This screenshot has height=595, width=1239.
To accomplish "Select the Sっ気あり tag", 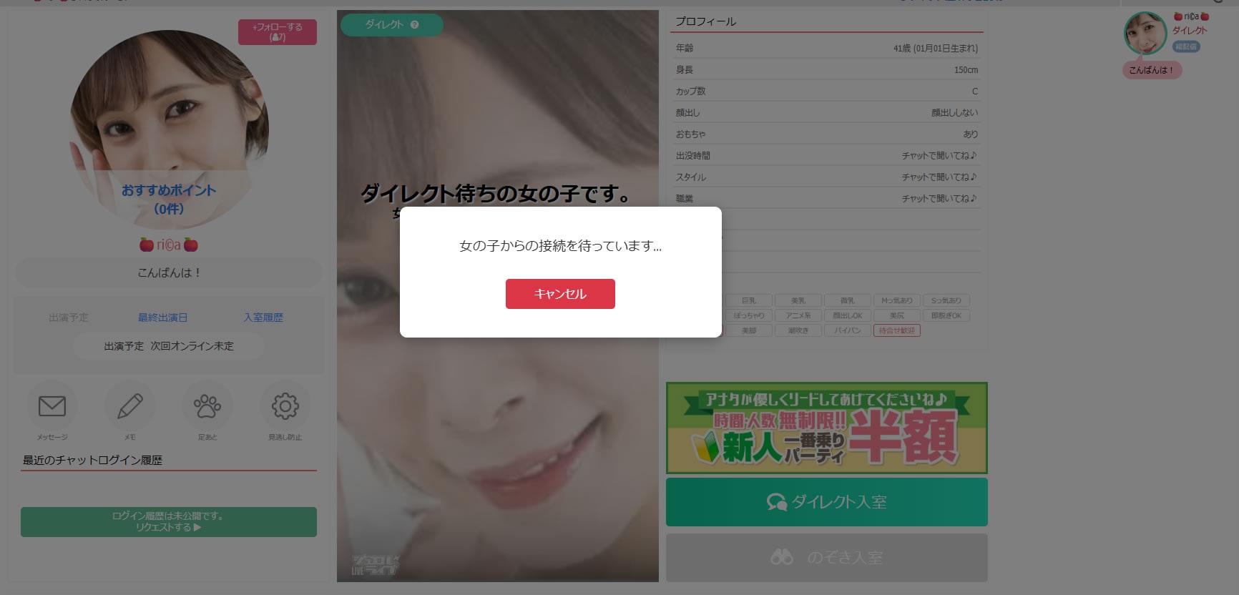I will 946,300.
